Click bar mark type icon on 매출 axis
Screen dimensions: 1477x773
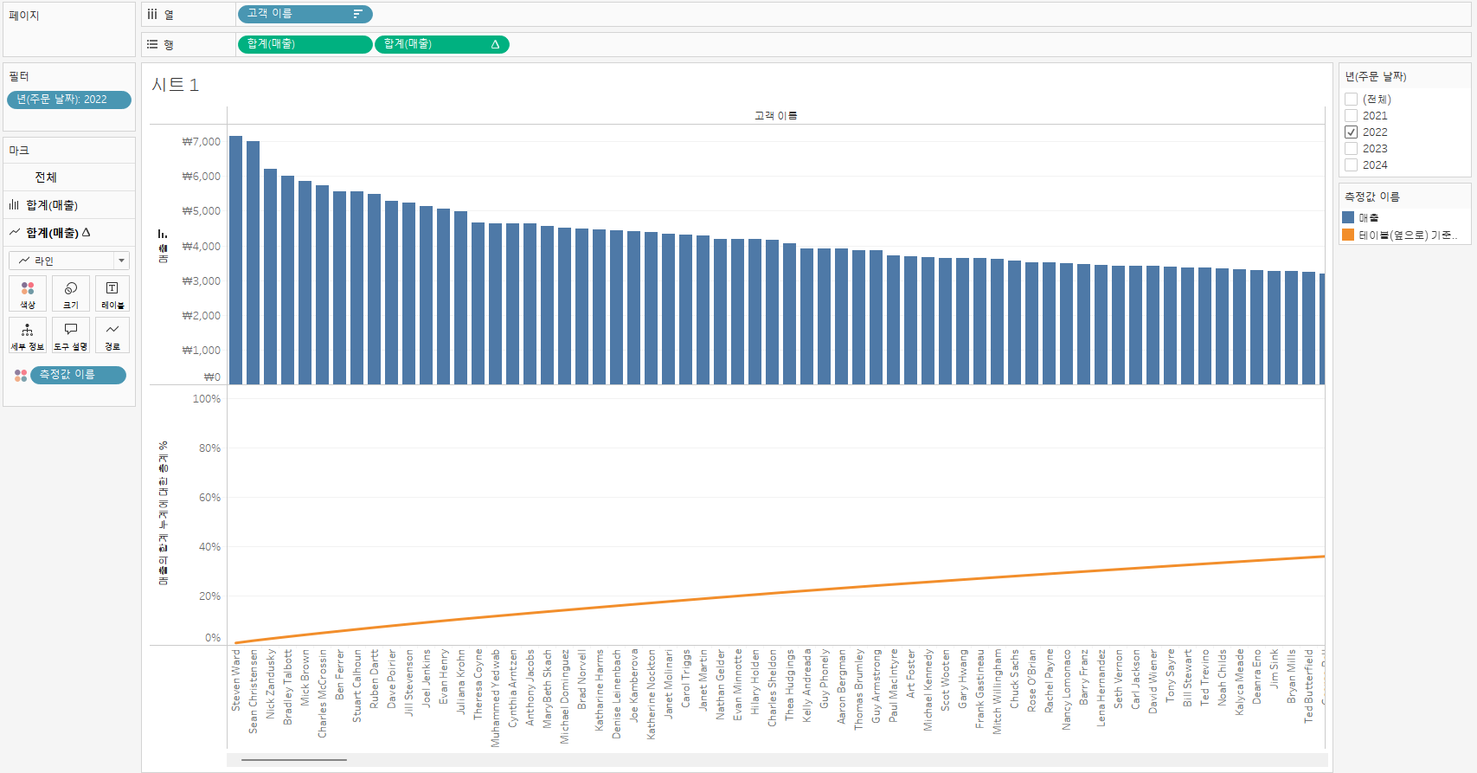(163, 234)
